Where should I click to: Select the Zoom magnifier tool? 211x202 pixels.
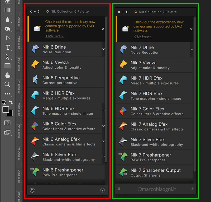click(7, 84)
